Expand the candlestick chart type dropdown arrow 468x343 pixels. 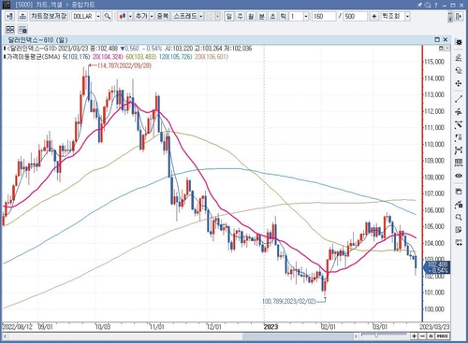coord(130,16)
